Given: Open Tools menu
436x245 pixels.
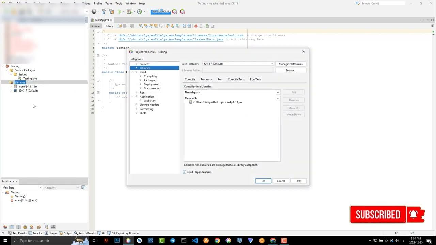Looking at the screenshot, I should pos(119,3).
